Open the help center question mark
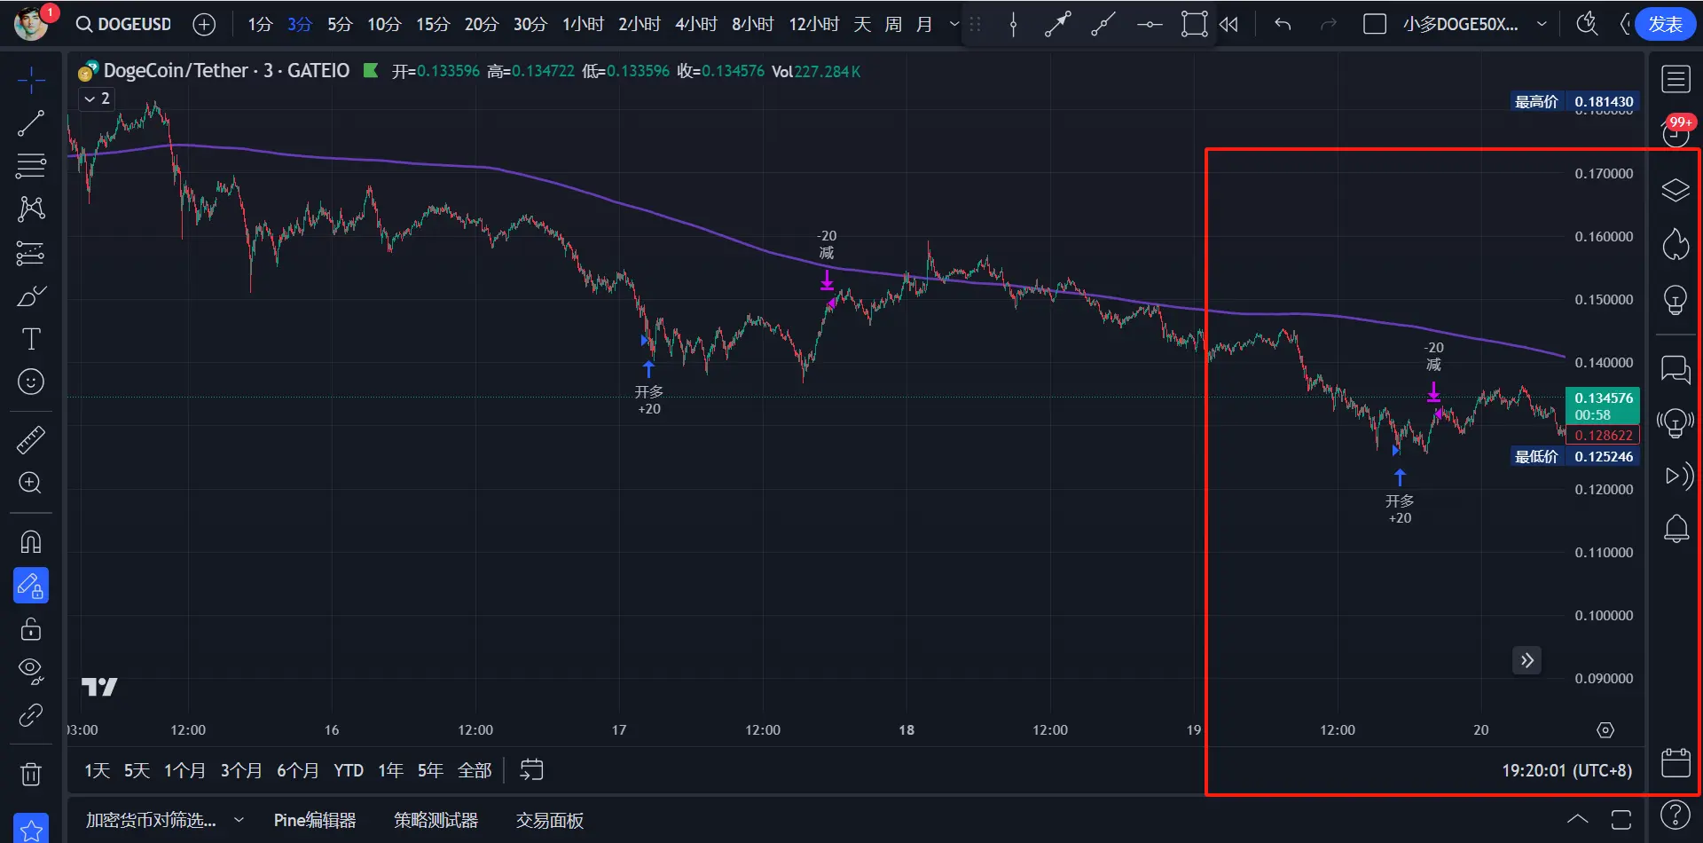Screen dimensions: 1703x843 pos(1676,815)
